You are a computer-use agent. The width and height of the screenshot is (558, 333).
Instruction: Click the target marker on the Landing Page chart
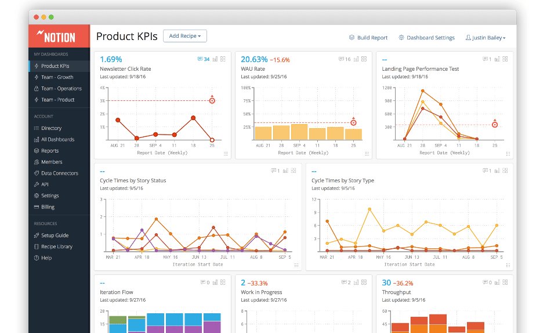pos(495,125)
